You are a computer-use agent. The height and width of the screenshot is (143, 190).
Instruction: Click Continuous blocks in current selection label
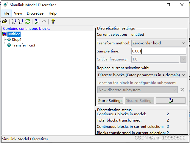point(130,127)
